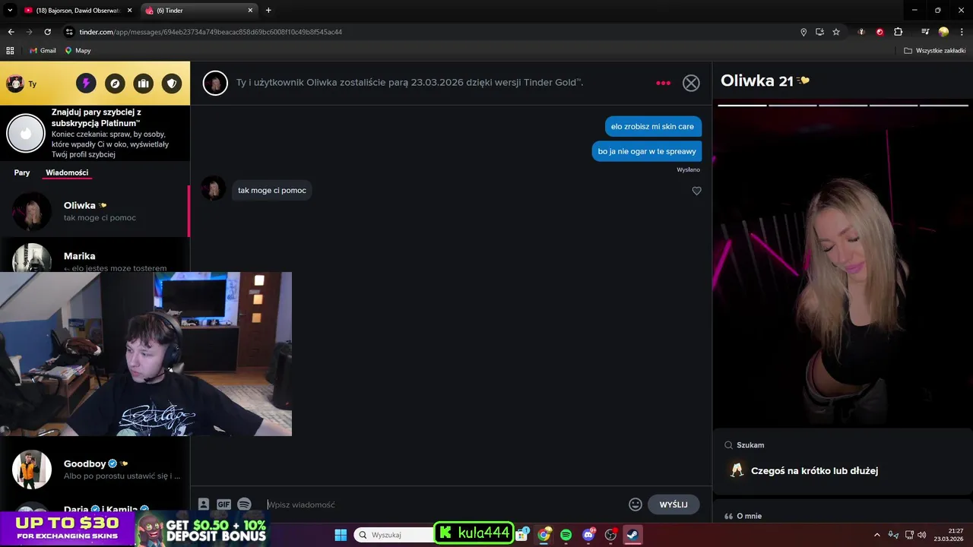973x547 pixels.
Task: Open the Oliwka conversation in list
Action: tap(94, 211)
